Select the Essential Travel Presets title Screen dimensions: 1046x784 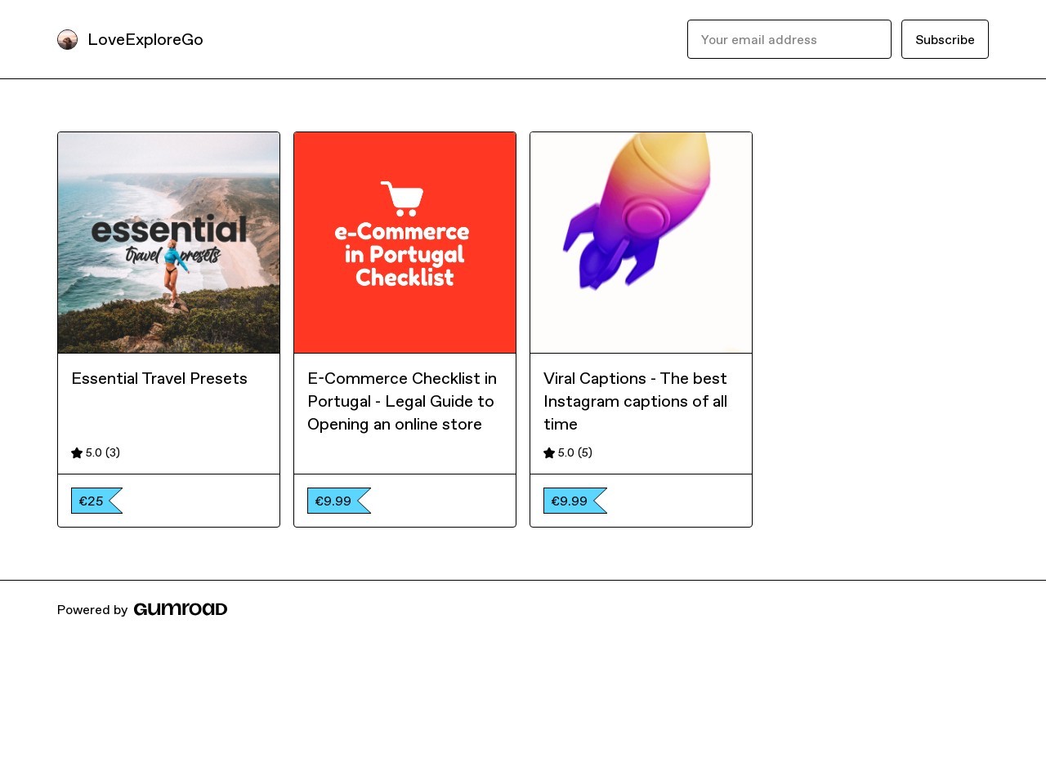pos(159,378)
